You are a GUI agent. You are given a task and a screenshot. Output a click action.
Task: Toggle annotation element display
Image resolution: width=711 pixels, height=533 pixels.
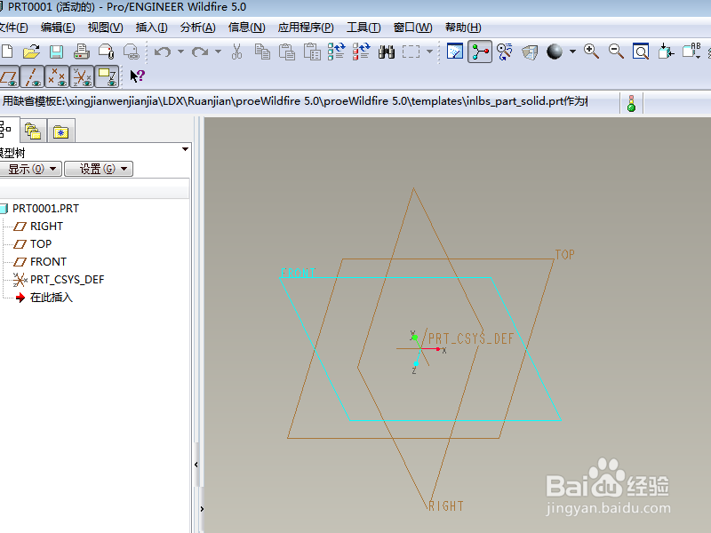pyautogui.click(x=107, y=76)
